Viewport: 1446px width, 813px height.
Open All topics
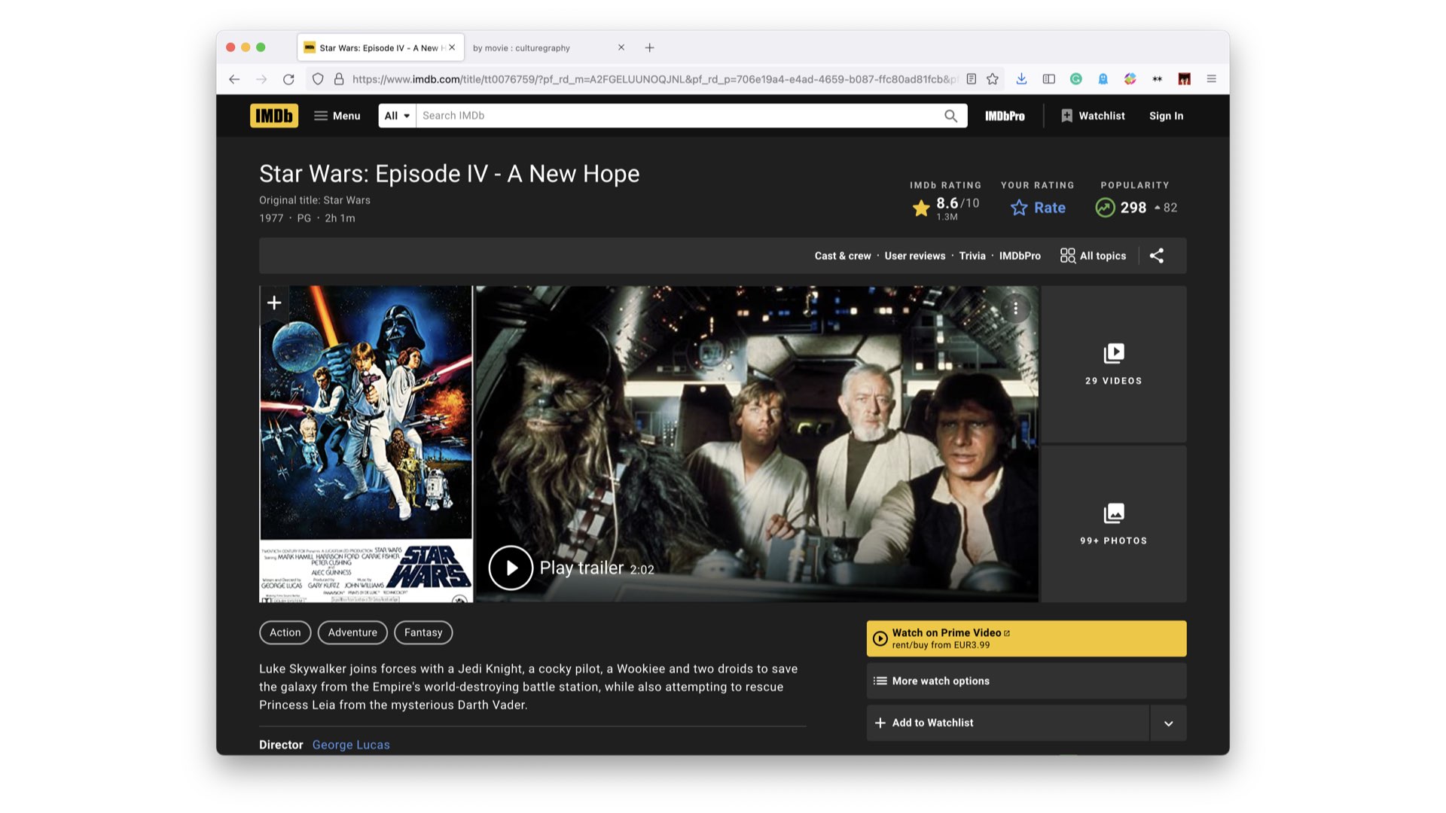(x=1093, y=256)
